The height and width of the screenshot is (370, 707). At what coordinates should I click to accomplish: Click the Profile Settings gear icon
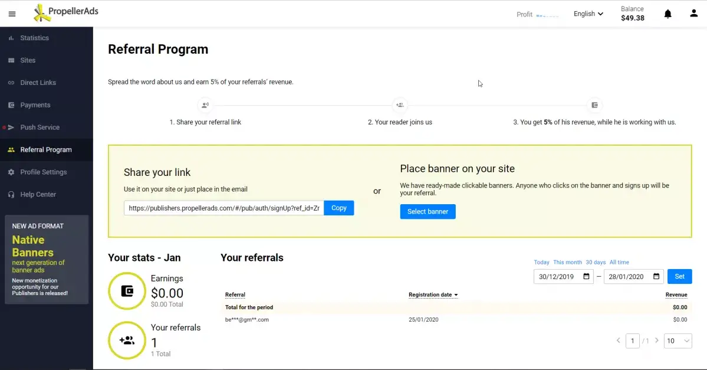(11, 172)
